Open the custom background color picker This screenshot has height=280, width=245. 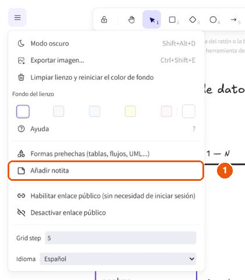click(x=188, y=111)
